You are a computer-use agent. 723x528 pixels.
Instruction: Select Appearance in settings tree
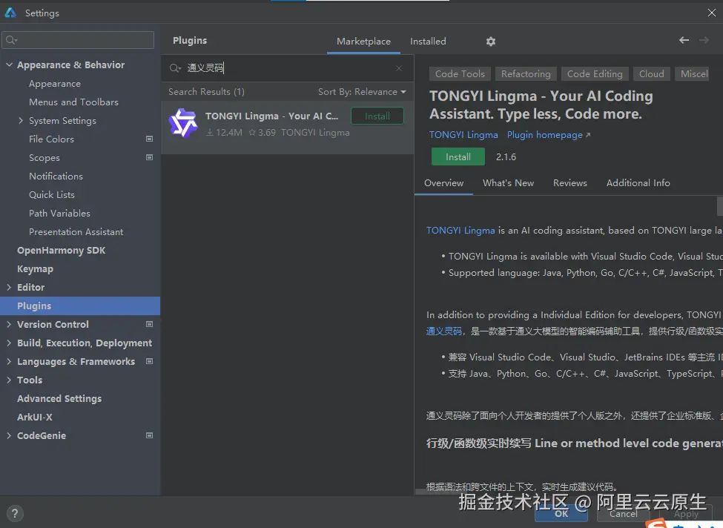pyautogui.click(x=55, y=84)
